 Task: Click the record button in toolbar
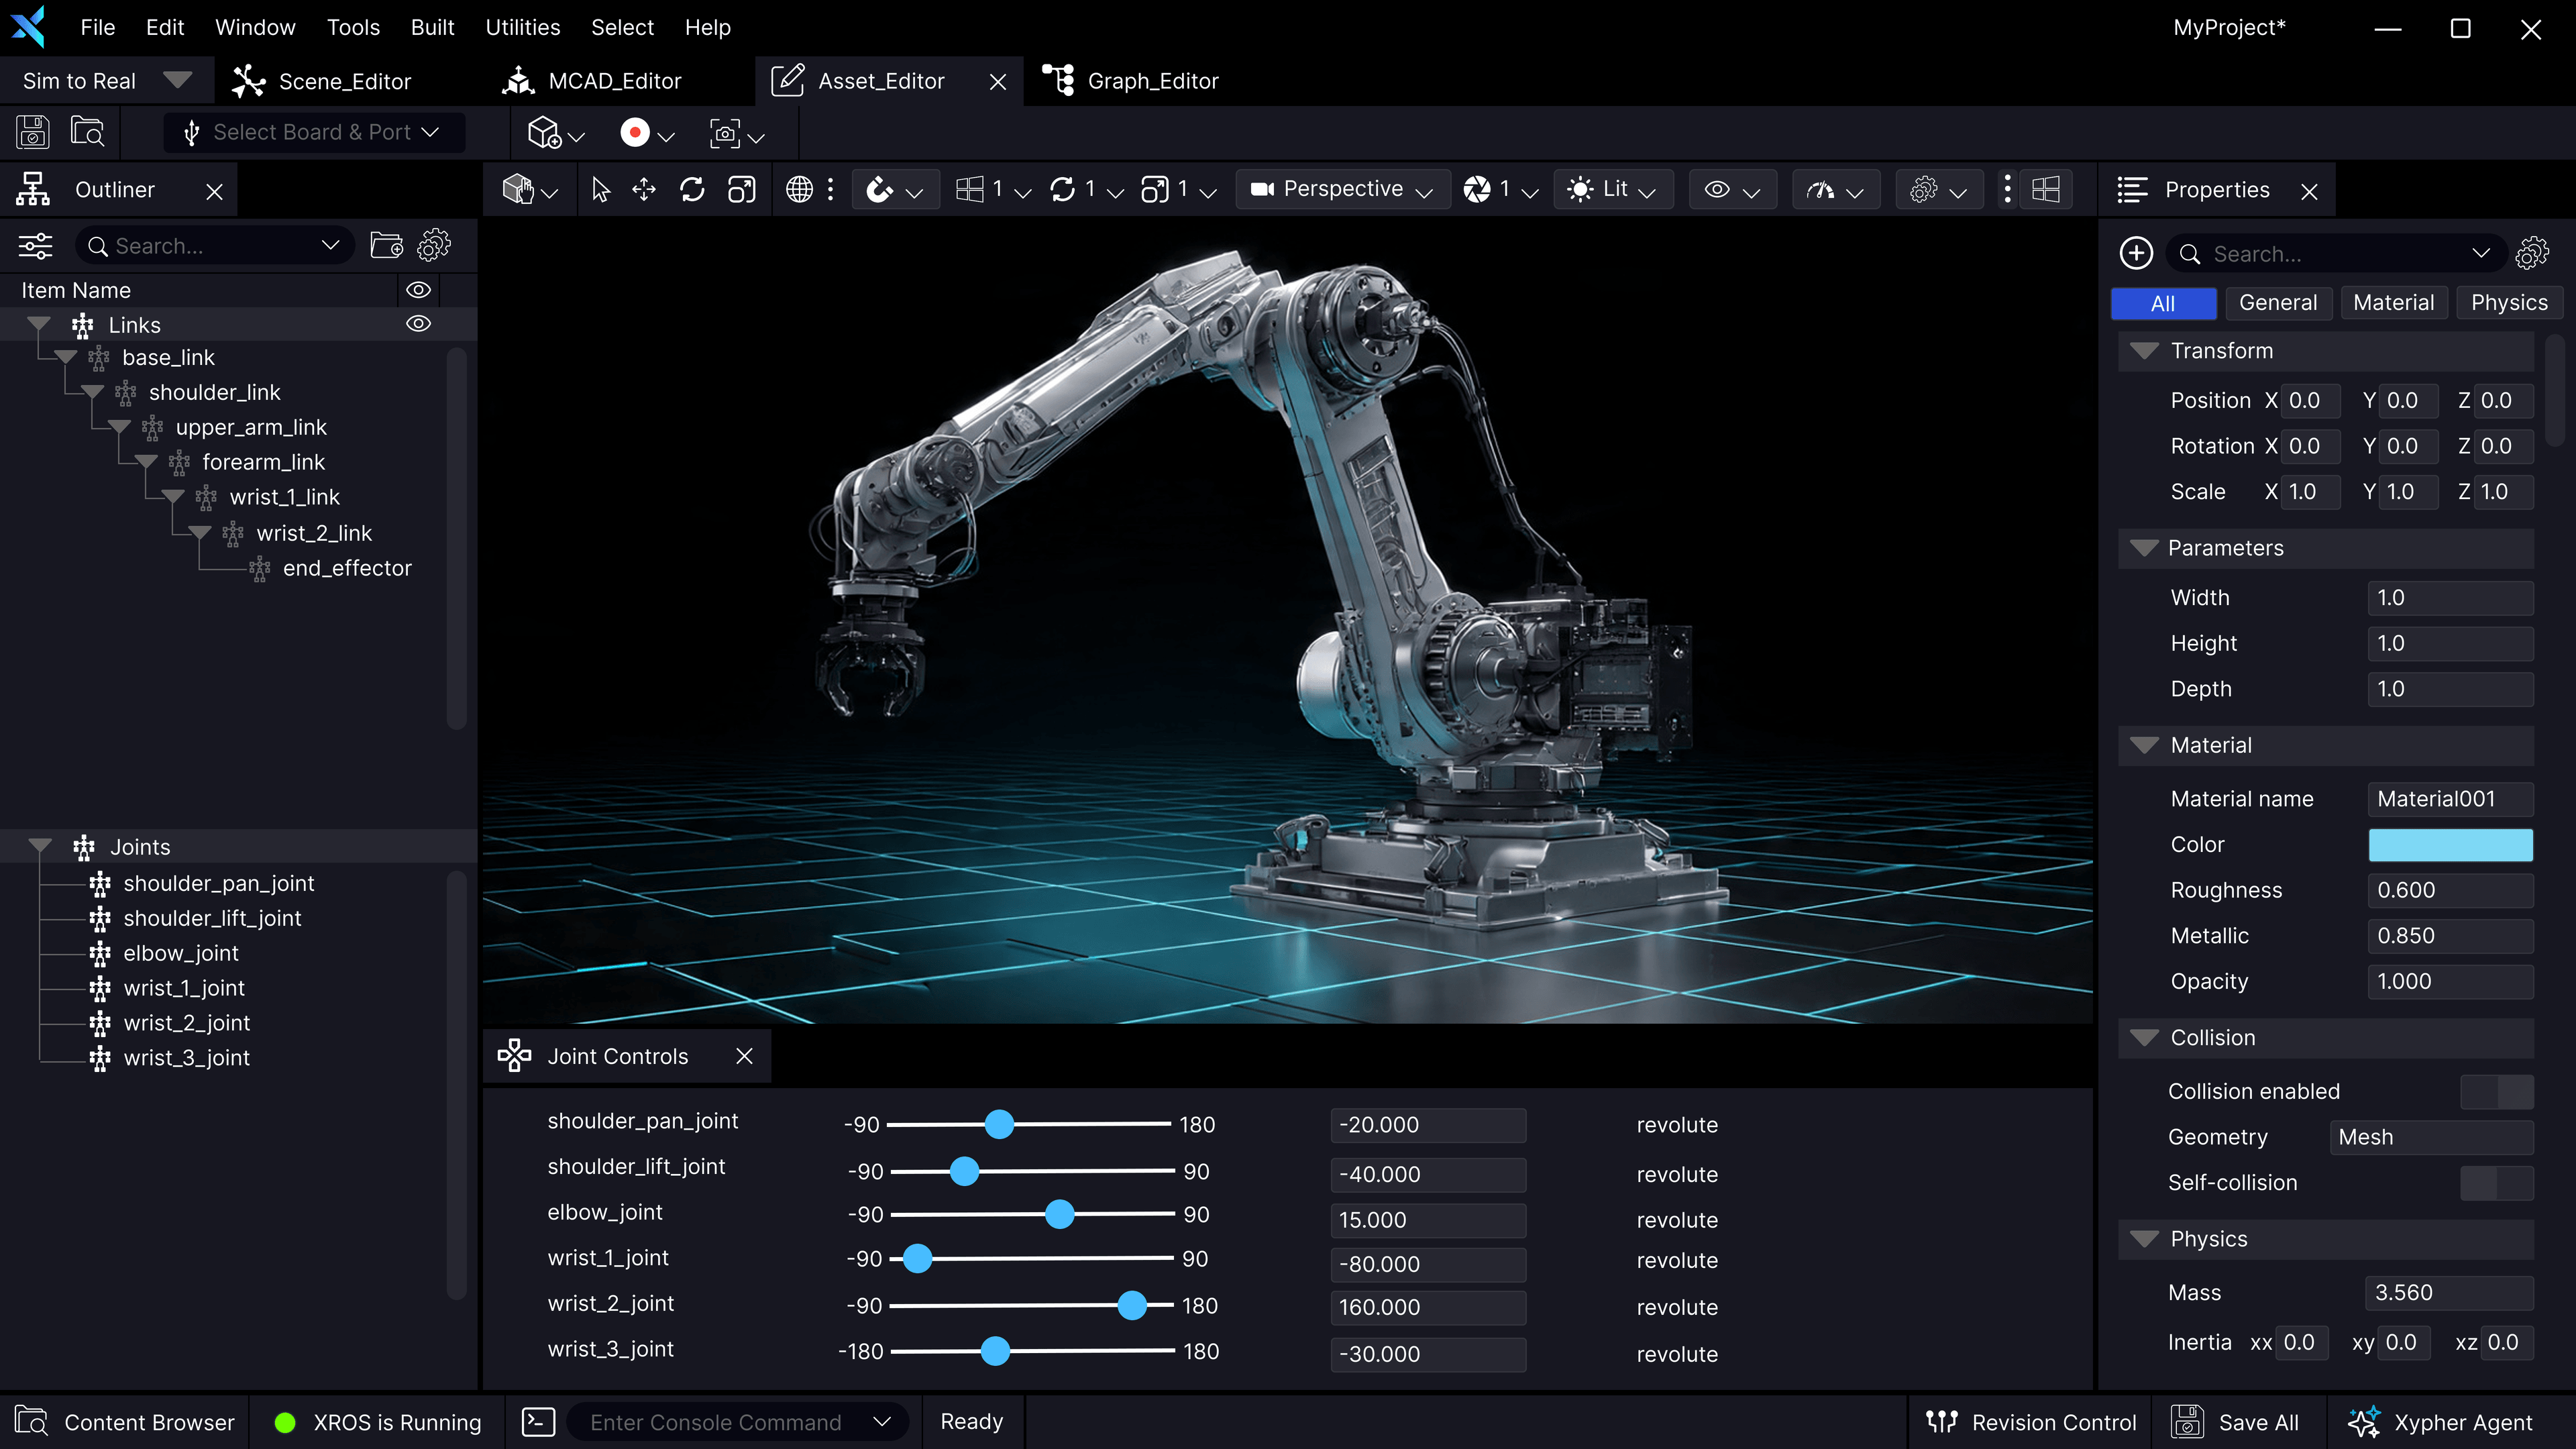point(634,133)
